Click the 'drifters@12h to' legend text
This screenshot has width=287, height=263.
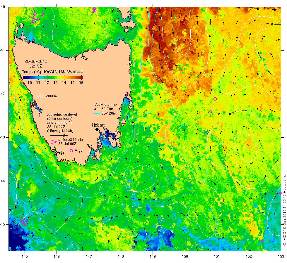click(71, 140)
